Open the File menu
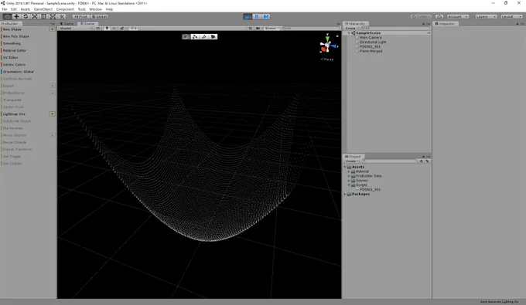This screenshot has width=526, height=305. click(5, 9)
